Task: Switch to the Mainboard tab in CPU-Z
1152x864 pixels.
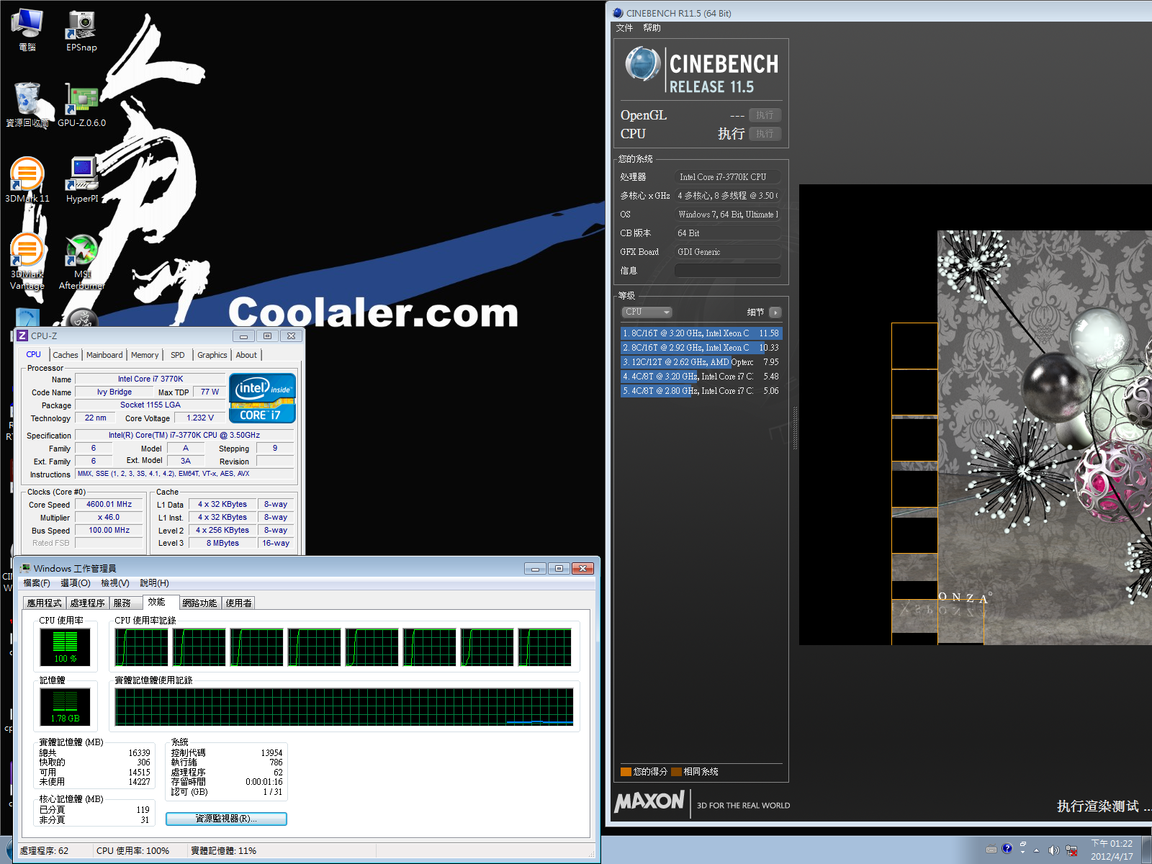Action: (104, 355)
